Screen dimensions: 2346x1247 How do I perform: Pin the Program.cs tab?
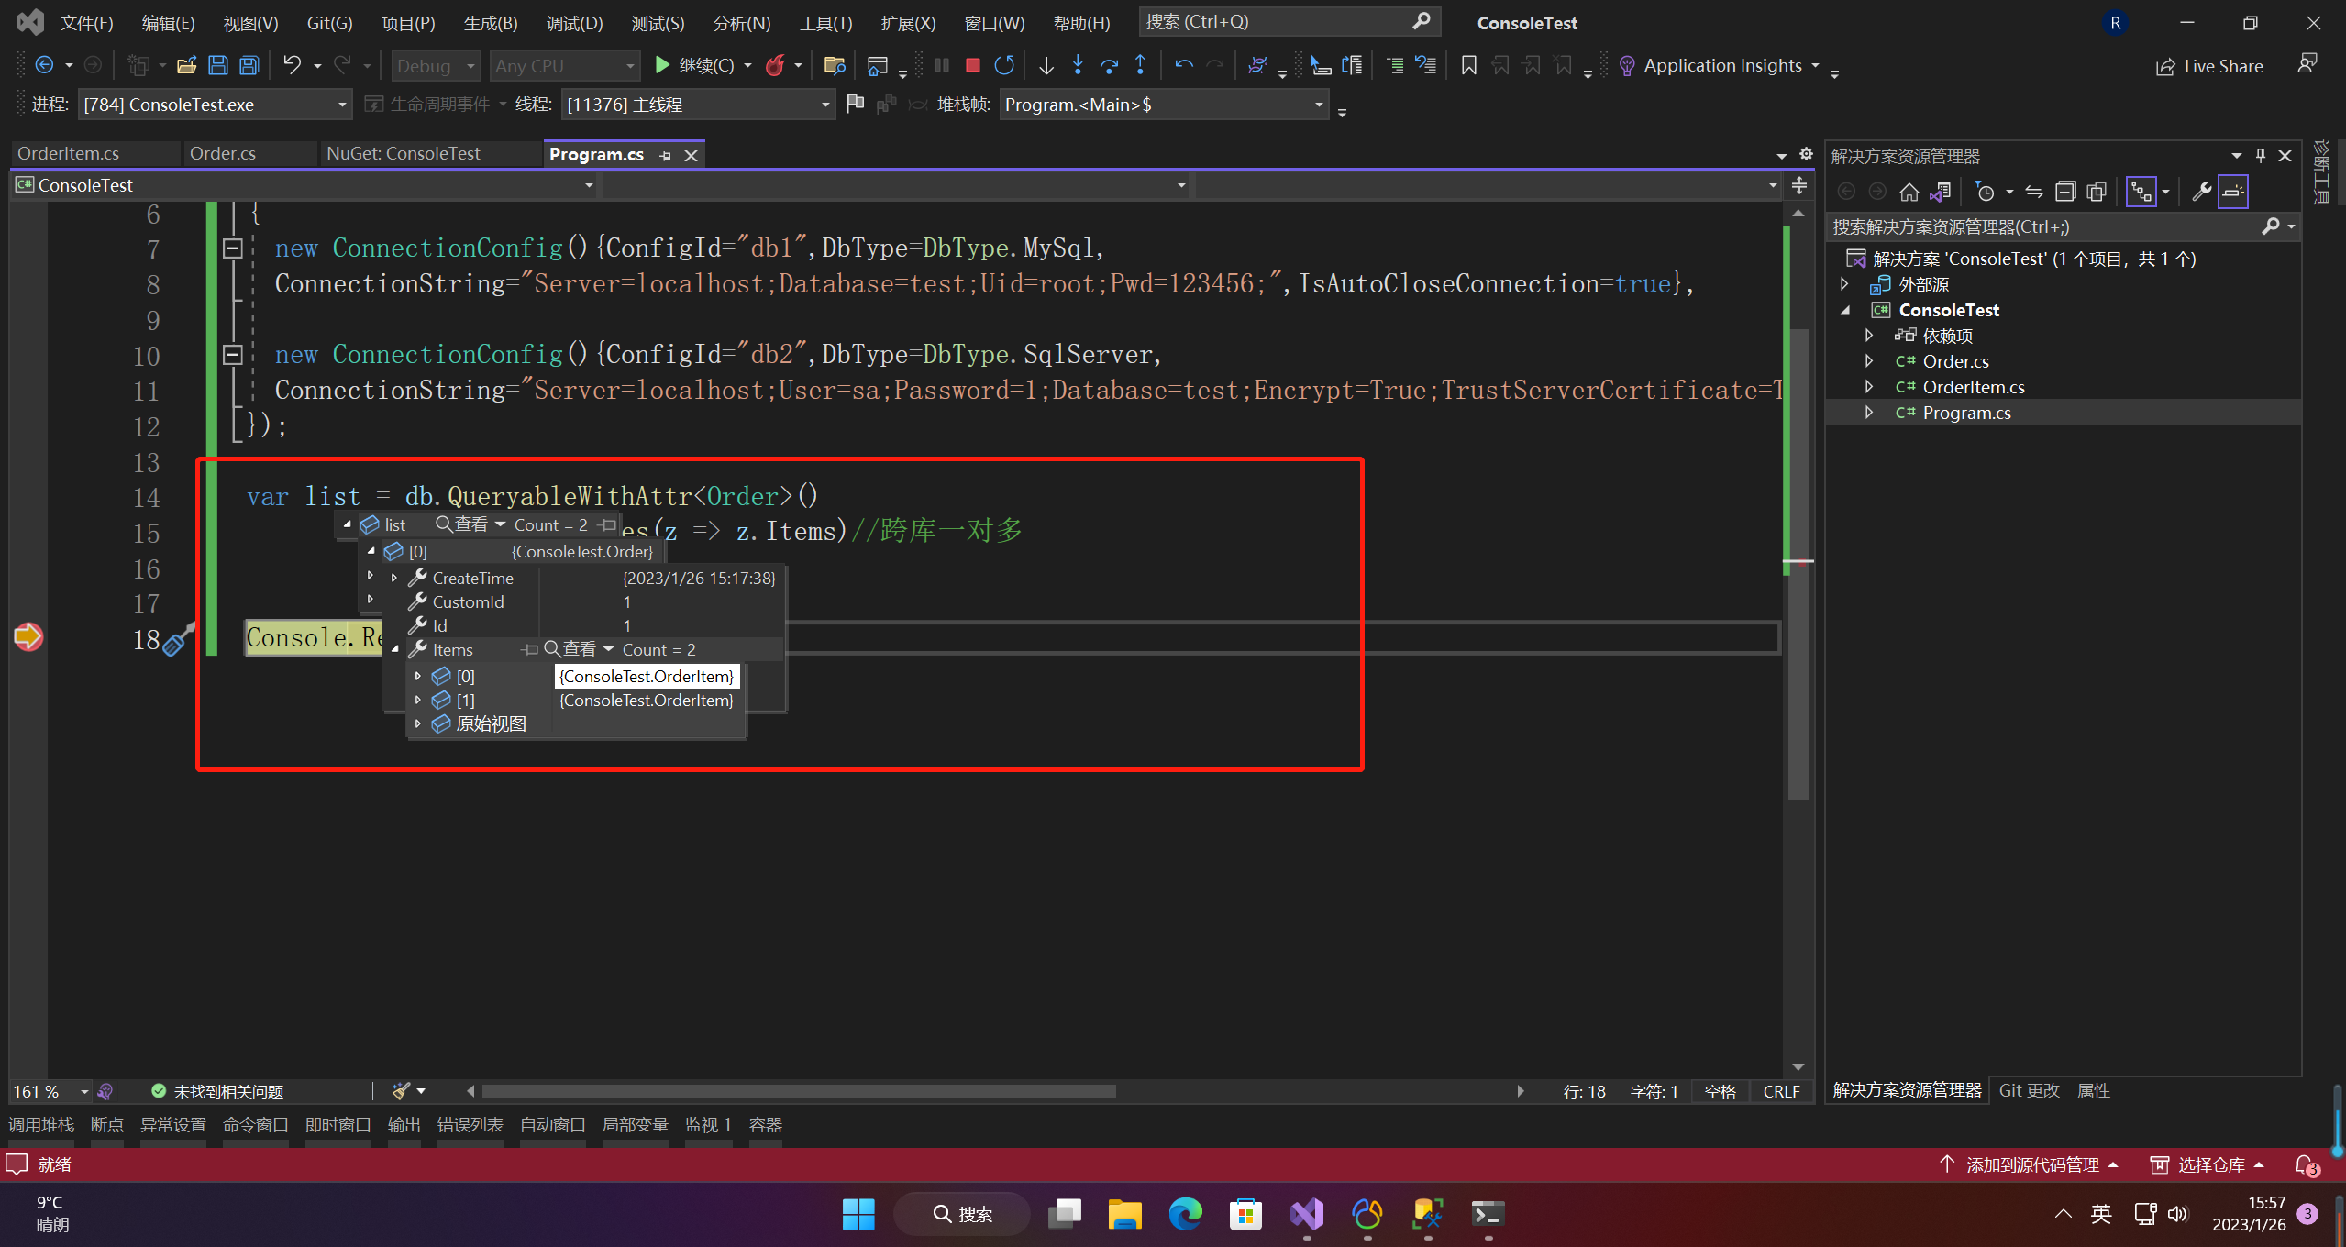tap(666, 156)
